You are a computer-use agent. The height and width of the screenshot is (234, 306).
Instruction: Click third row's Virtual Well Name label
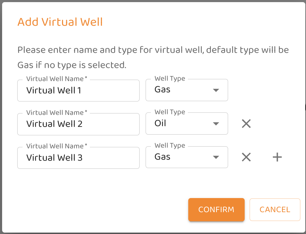[x=56, y=146]
